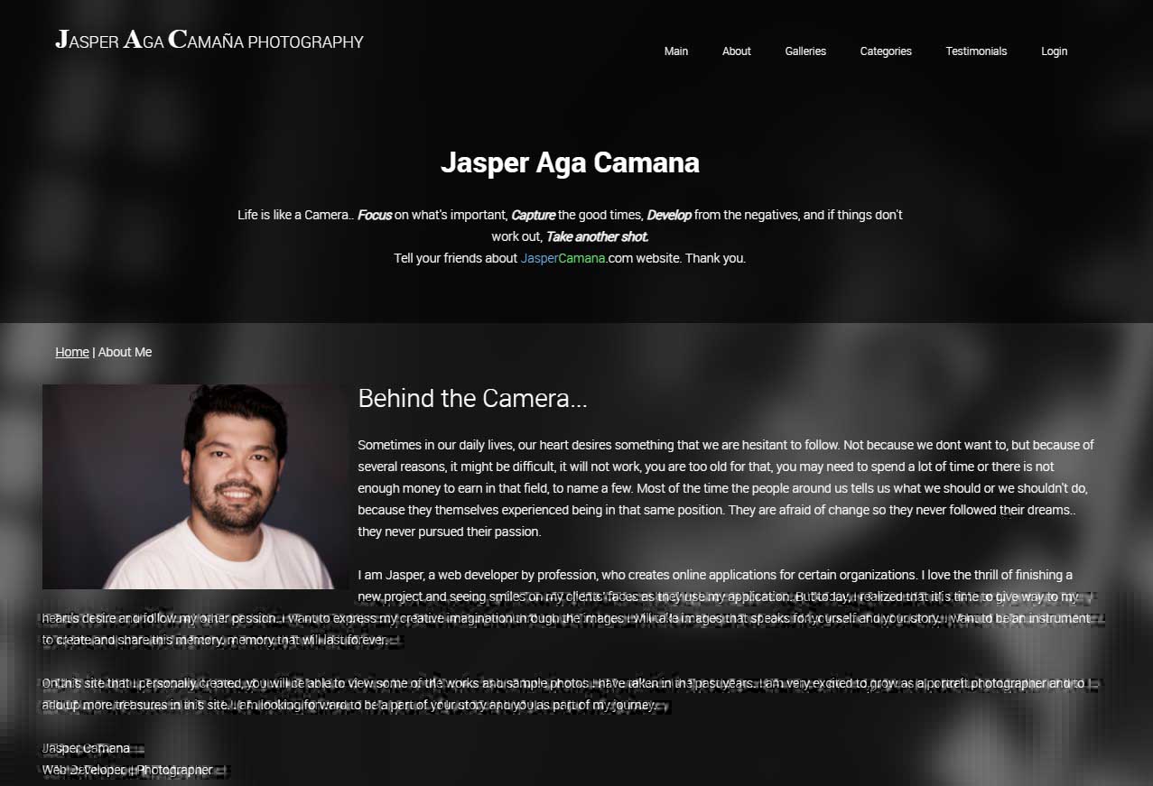Viewport: 1153px width, 786px height.
Task: Click the Jasper Camana signature name
Action: click(x=87, y=748)
